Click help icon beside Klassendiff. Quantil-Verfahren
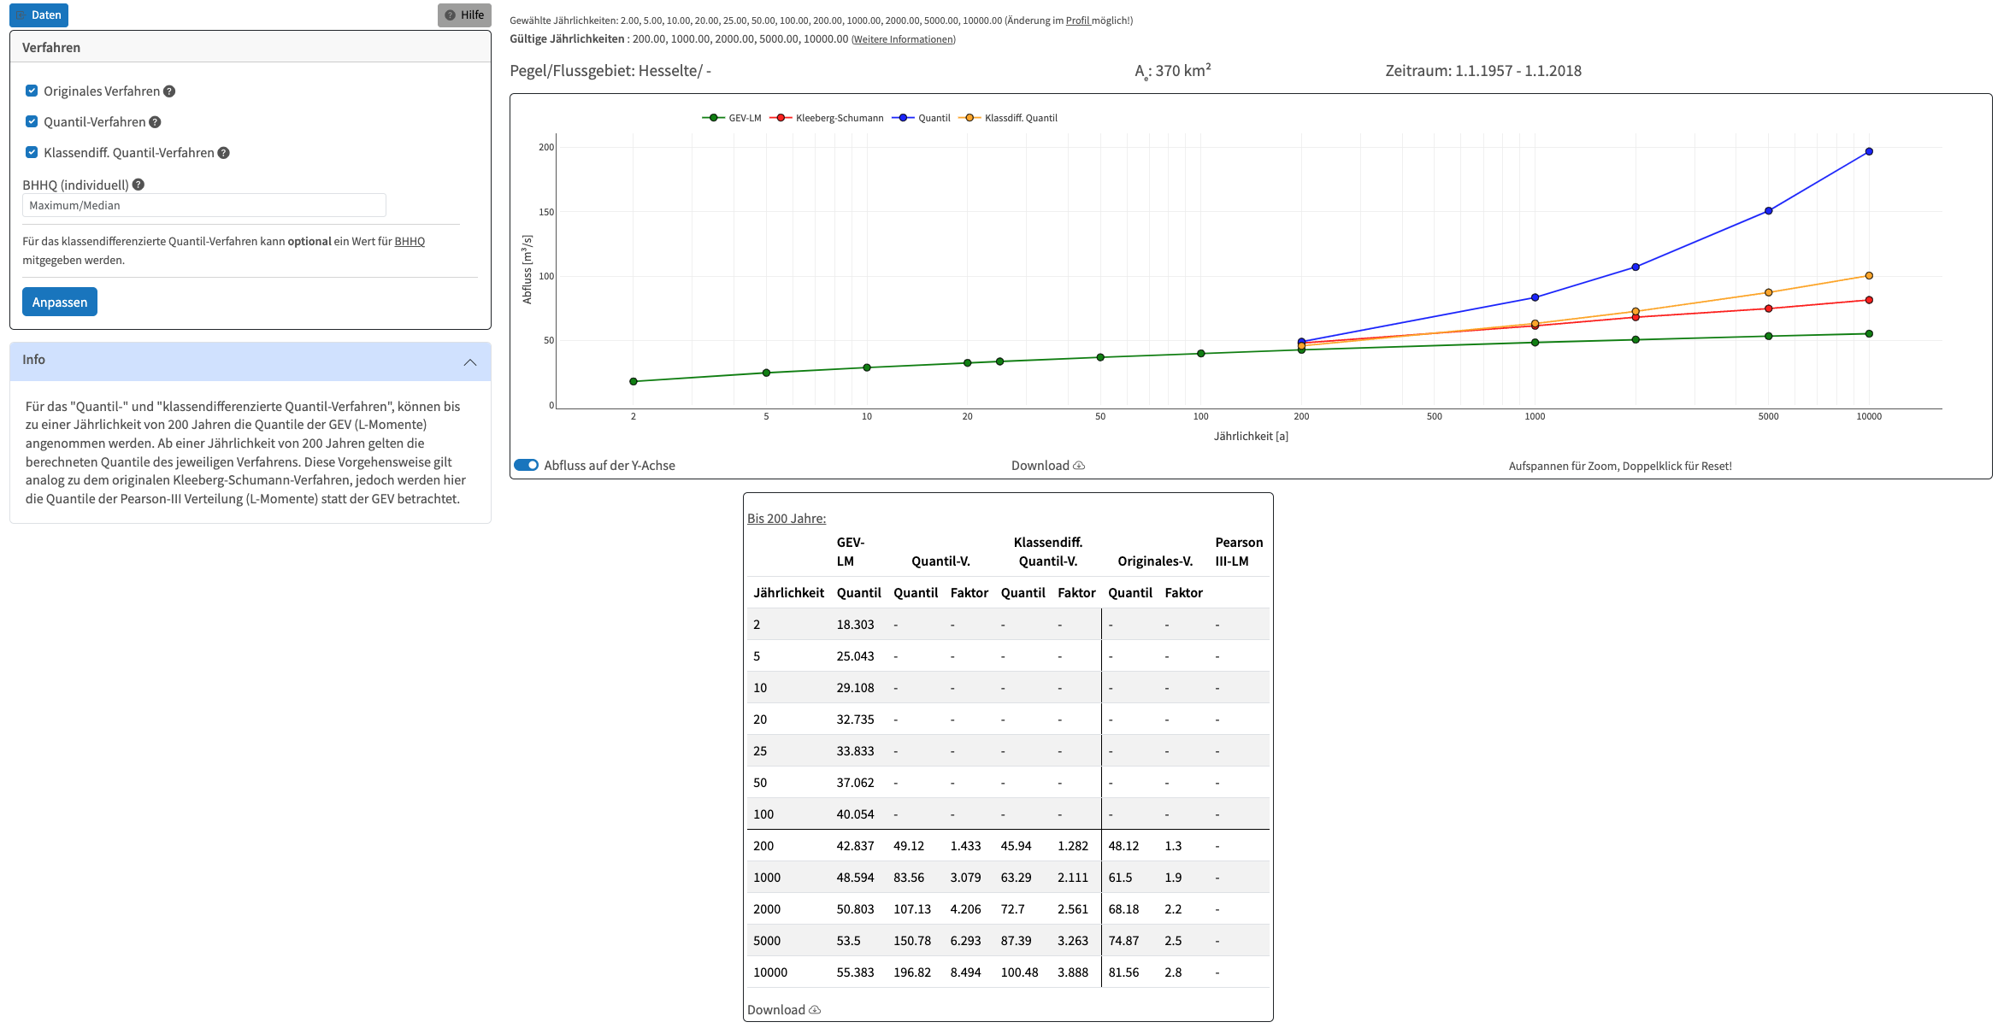The image size is (1998, 1028). [x=223, y=153]
